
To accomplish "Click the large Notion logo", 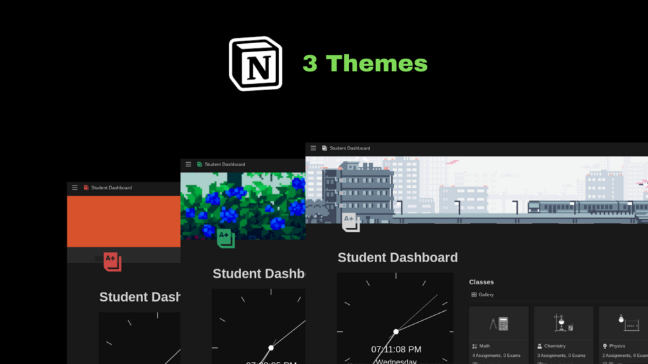I will pyautogui.click(x=255, y=64).
